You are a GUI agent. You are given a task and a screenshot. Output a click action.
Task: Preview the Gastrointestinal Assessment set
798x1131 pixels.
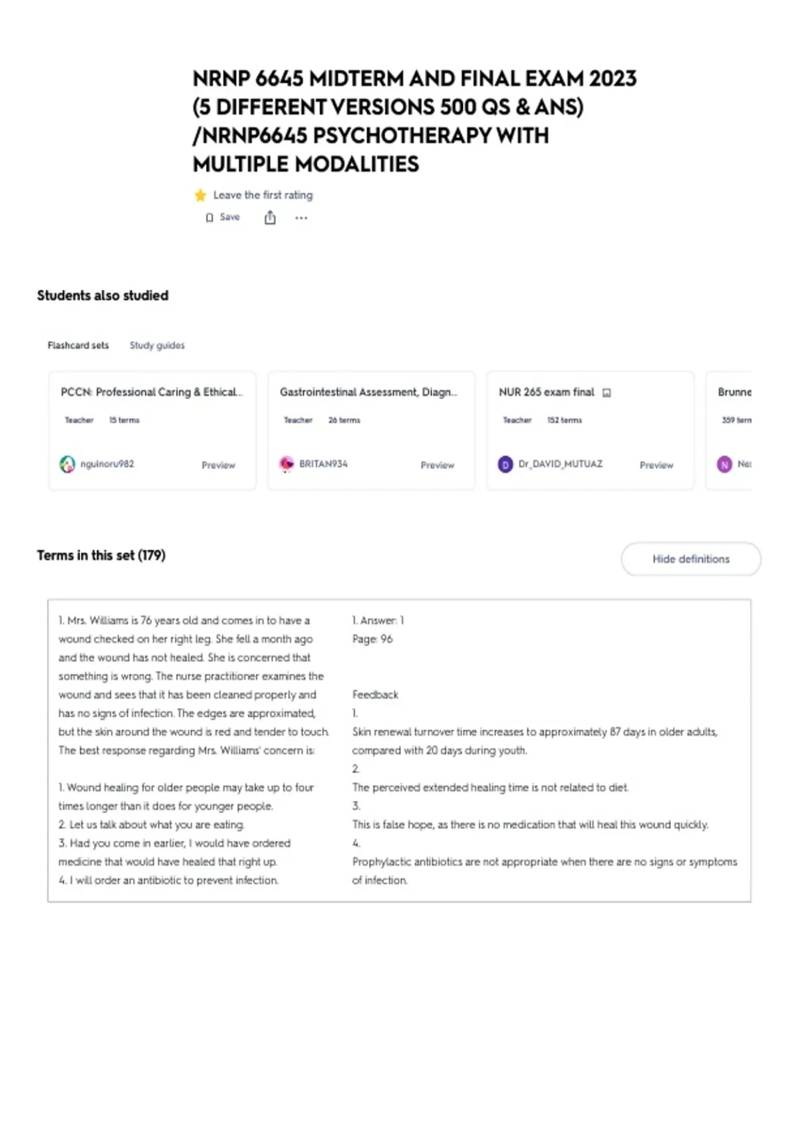pos(438,465)
